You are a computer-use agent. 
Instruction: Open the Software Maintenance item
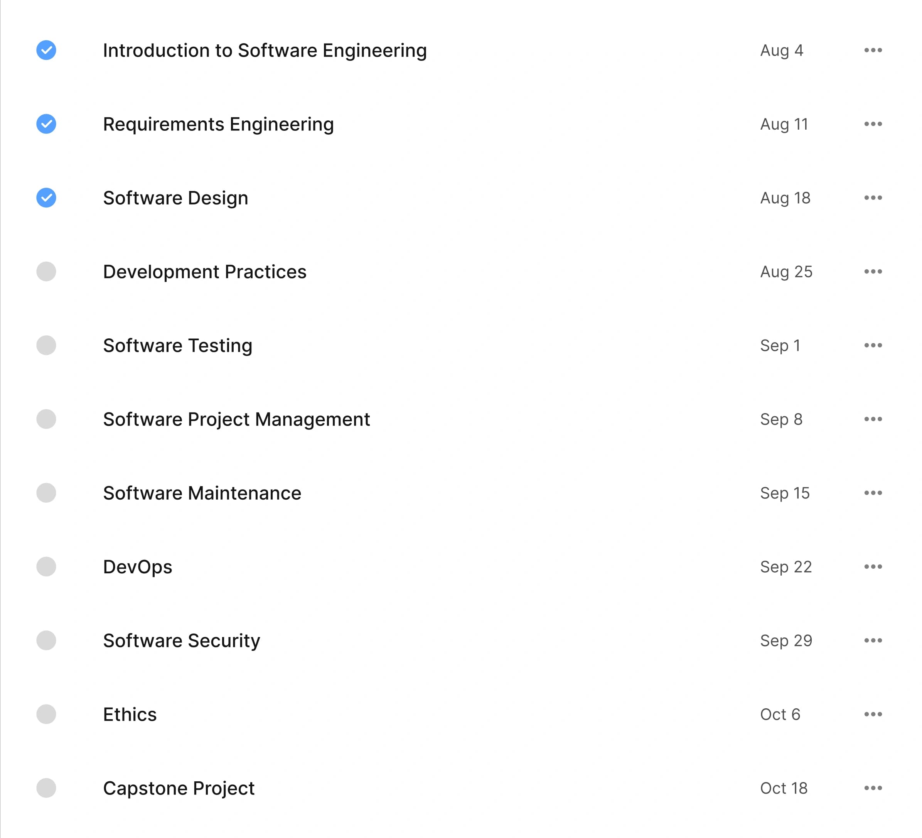click(202, 493)
